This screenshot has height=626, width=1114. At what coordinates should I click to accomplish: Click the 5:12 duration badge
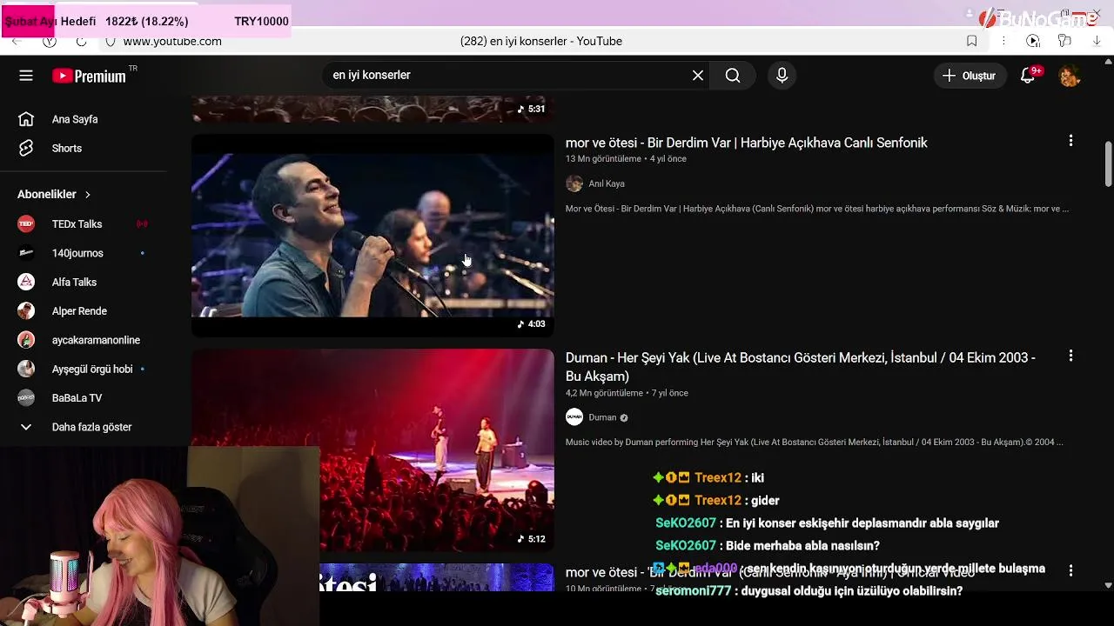point(531,539)
